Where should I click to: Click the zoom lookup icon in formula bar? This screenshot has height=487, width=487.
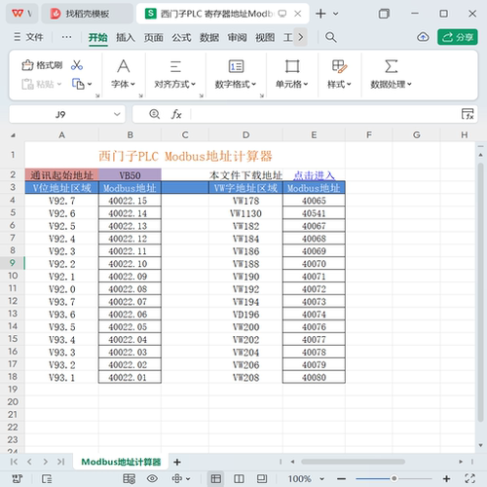point(154,114)
